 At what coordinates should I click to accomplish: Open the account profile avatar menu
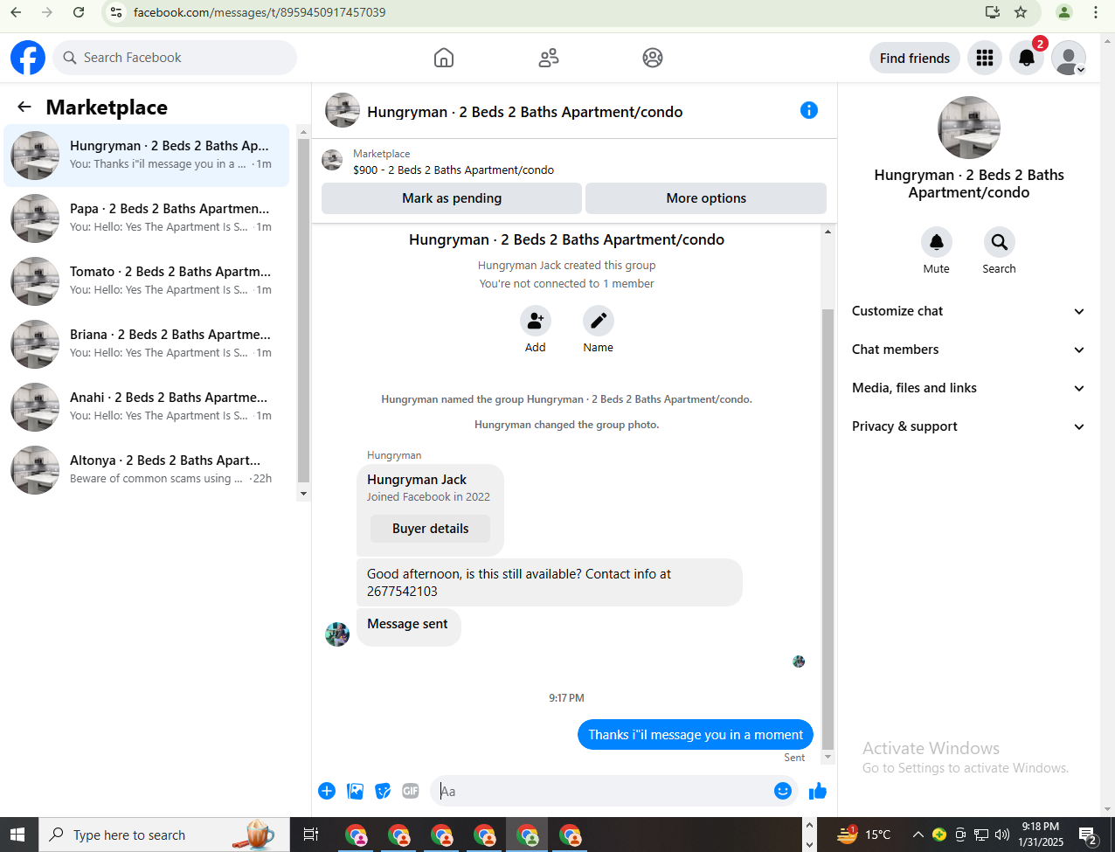(x=1069, y=58)
